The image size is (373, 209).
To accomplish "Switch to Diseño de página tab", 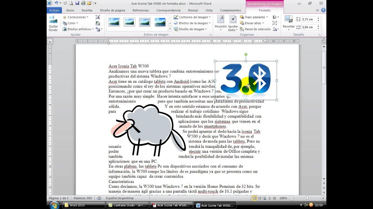I will click(112, 10).
